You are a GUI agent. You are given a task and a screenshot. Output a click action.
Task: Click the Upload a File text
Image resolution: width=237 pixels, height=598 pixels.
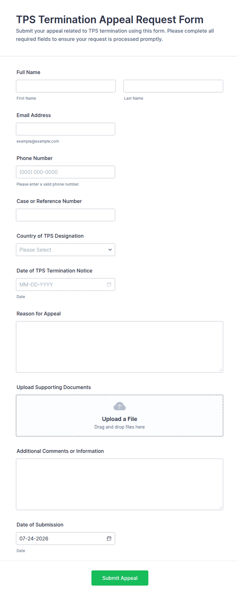[x=120, y=419]
